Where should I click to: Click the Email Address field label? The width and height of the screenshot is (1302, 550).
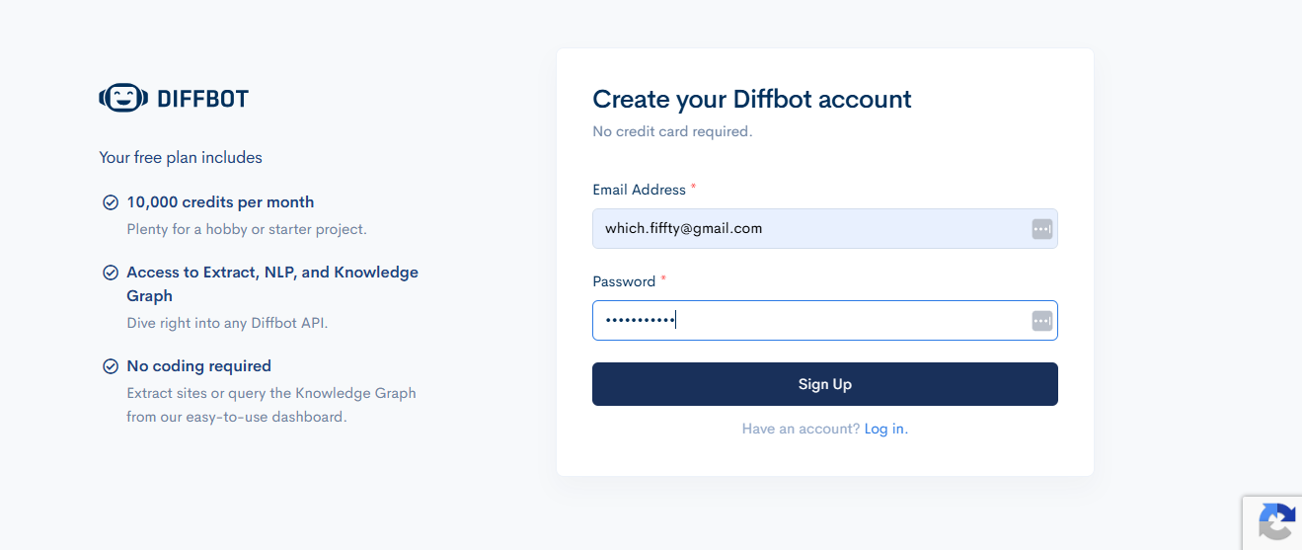click(639, 190)
